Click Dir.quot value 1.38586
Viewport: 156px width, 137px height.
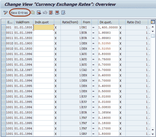coord(108,112)
